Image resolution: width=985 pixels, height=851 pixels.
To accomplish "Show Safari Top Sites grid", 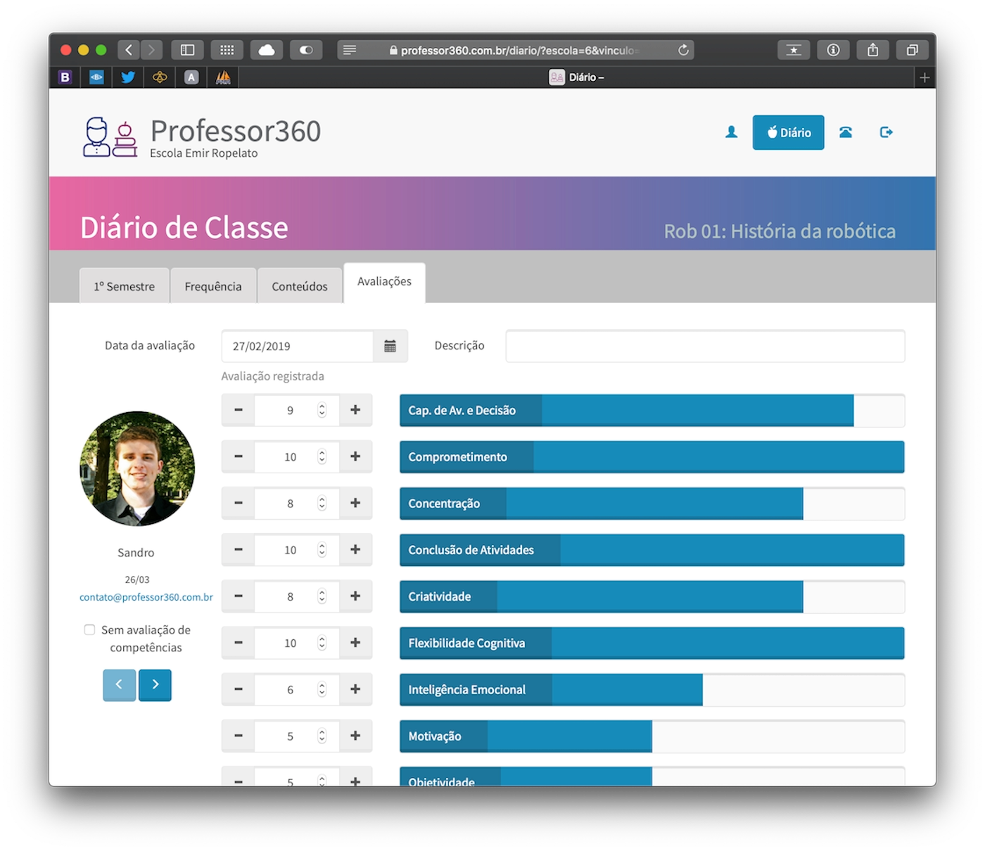I will 227,50.
